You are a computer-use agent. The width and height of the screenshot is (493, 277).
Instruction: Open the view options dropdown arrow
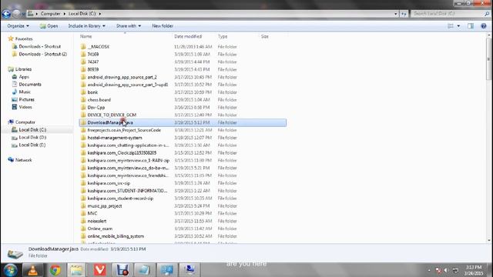pos(458,26)
